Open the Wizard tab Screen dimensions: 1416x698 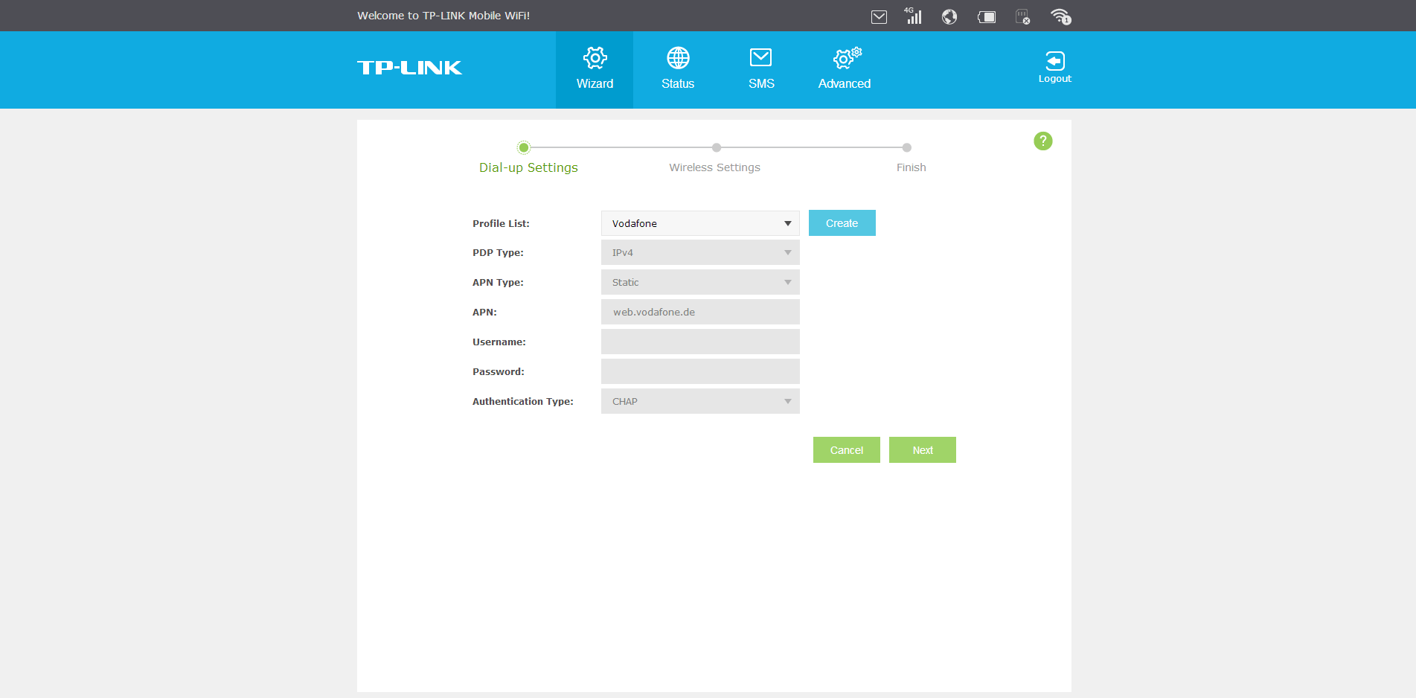595,69
